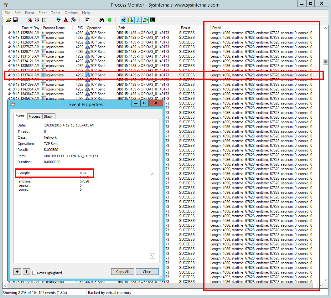
Task: Click the binoculars Find icon
Action: 102,20
